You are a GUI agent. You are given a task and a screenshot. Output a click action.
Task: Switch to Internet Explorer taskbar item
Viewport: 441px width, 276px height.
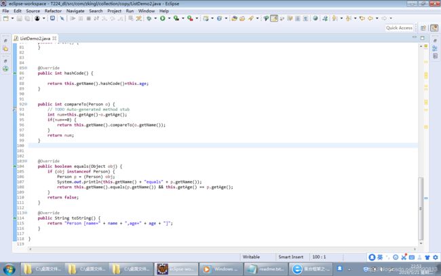pyautogui.click(x=311, y=269)
